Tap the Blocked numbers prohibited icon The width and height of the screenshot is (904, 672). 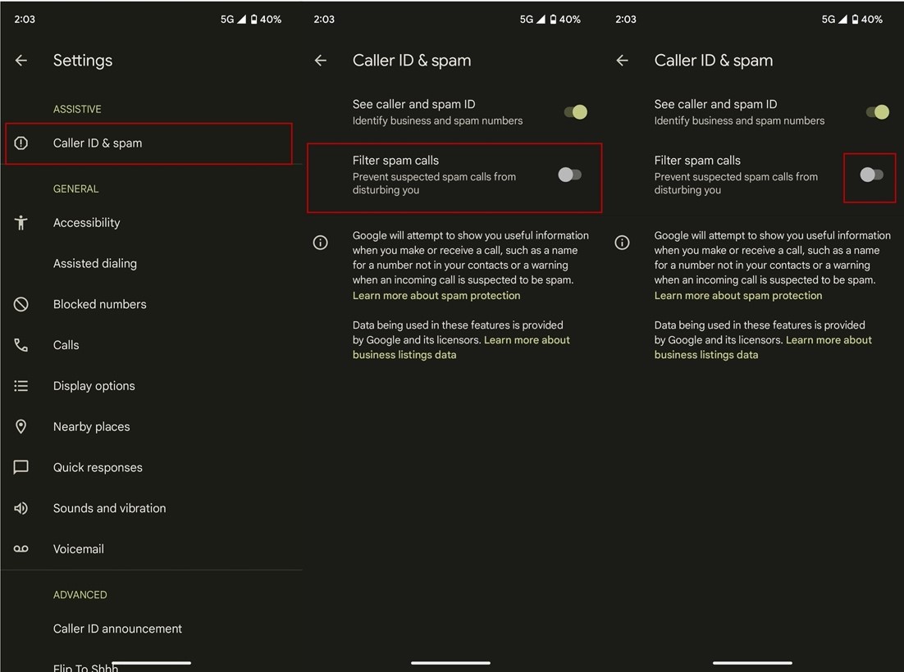click(21, 304)
